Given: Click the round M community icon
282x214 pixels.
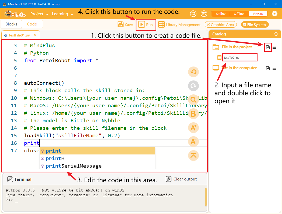Looking at the screenshot, I should pyautogui.click(x=193, y=14).
